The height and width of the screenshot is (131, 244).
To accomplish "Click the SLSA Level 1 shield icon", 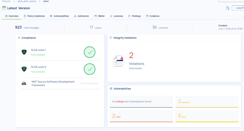I will (x=24, y=52).
